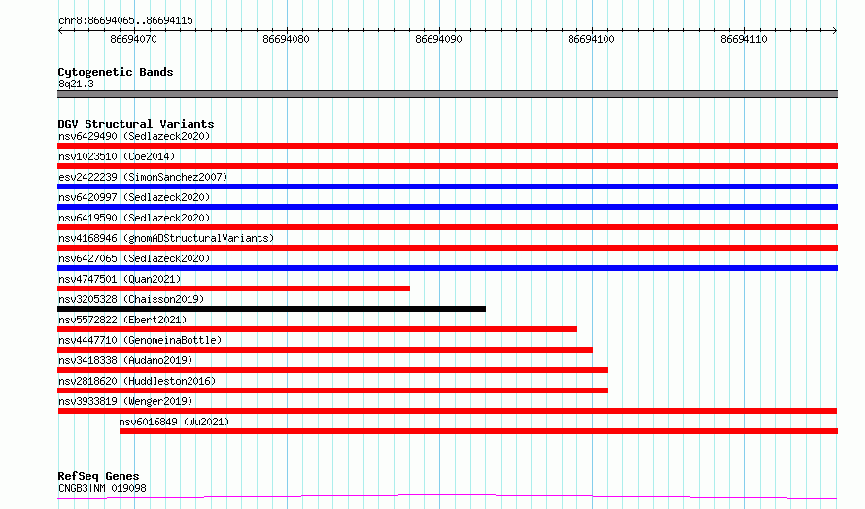Open variant nsv6420997 (Sedlazeck2020) label

pos(134,197)
